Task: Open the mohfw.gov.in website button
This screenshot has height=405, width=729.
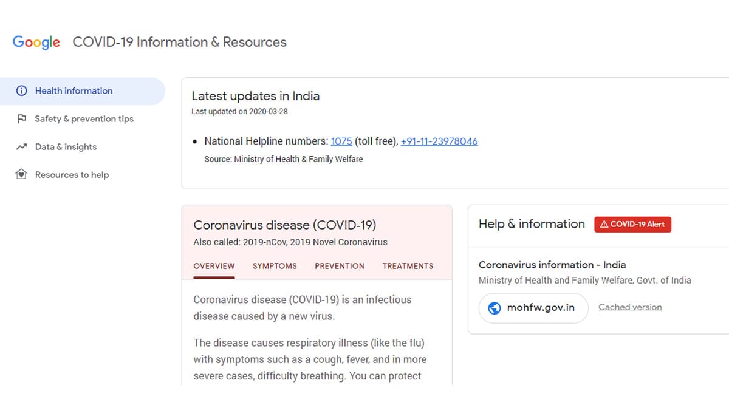Action: point(533,308)
